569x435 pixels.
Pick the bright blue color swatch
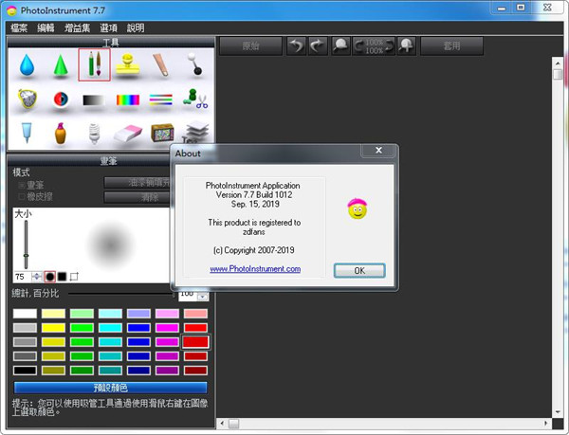(138, 328)
